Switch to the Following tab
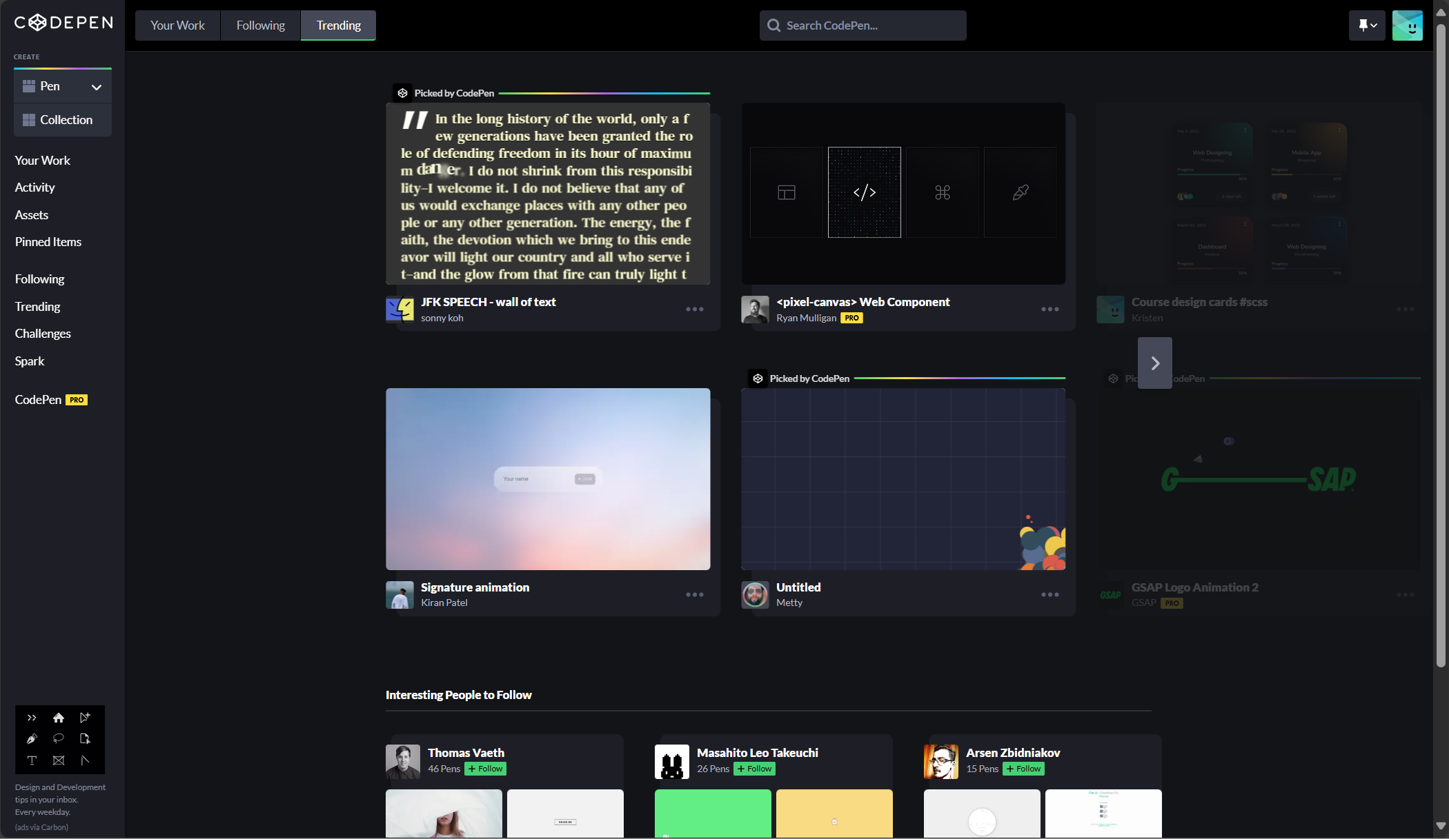1449x839 pixels. coord(260,26)
